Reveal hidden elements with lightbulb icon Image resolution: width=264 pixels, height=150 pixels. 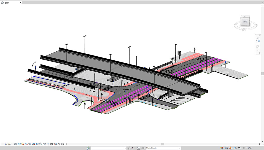pyautogui.click(x=48, y=144)
